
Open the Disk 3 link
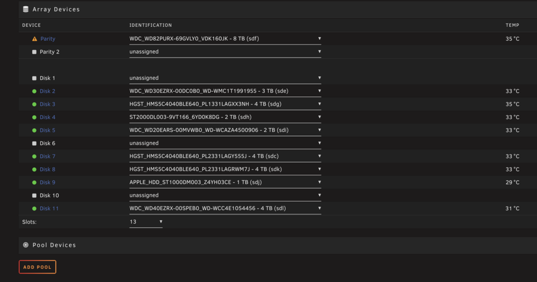[47, 104]
